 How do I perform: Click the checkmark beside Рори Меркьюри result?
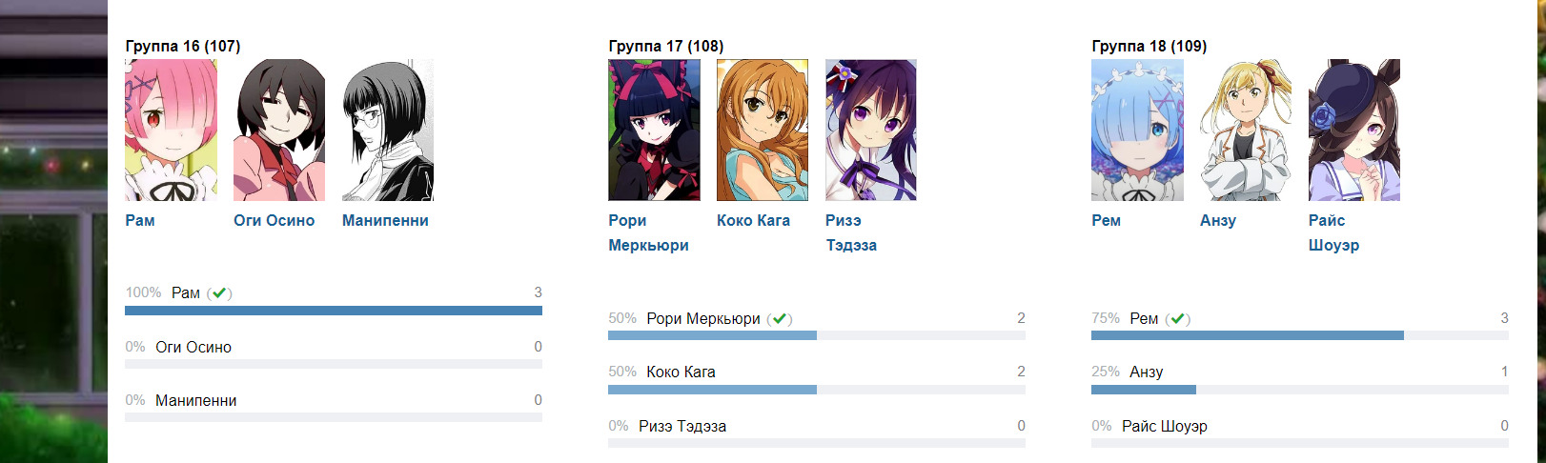click(x=780, y=319)
